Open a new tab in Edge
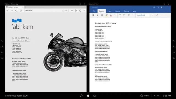The width and height of the screenshot is (176, 99). [25, 7]
